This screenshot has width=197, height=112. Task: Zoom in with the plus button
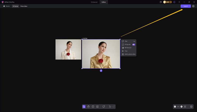tap(182, 107)
